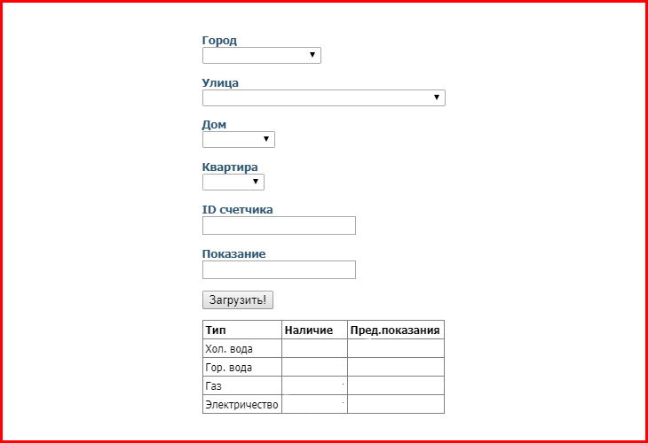Click the Пред.показания column header
This screenshot has width=648, height=443.
395,330
